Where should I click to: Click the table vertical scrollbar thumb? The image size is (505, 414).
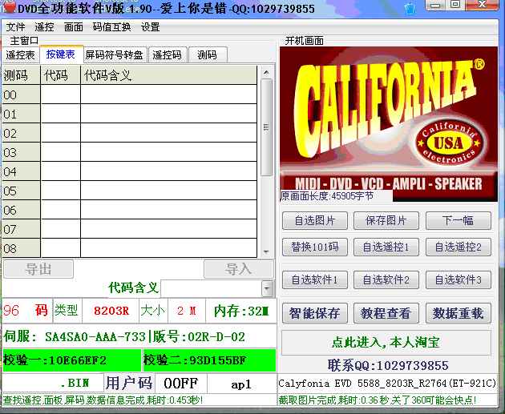click(266, 127)
